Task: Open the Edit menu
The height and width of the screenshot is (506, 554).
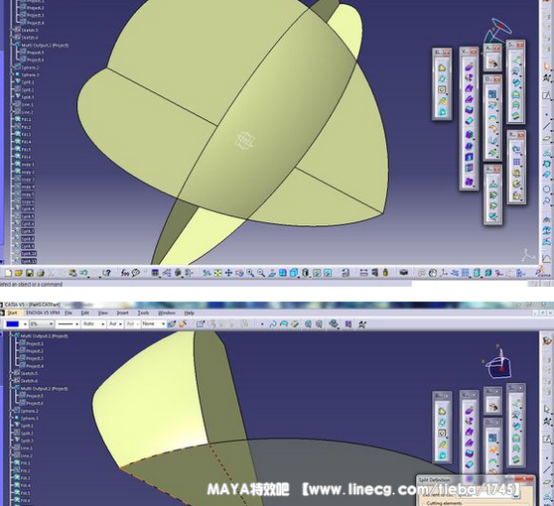Action: 85,313
